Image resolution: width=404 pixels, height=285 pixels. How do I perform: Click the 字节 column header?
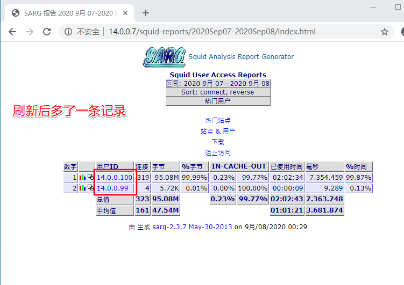click(165, 166)
